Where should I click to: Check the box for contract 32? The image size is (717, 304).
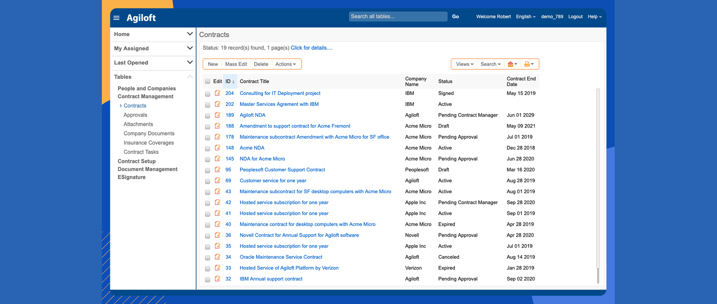[x=207, y=279]
